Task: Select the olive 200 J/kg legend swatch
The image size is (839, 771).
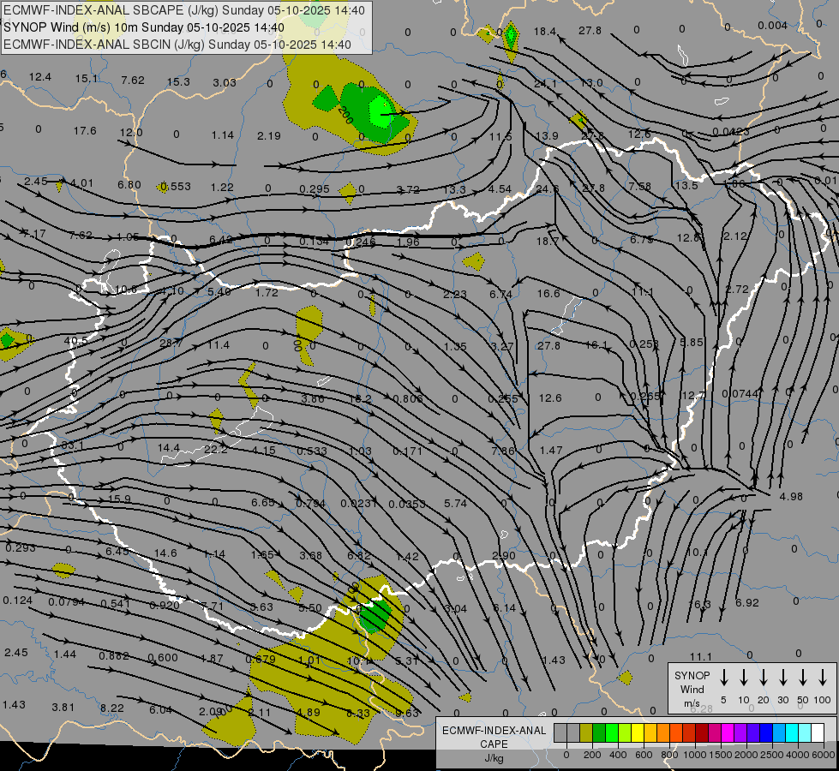Action: point(586,732)
